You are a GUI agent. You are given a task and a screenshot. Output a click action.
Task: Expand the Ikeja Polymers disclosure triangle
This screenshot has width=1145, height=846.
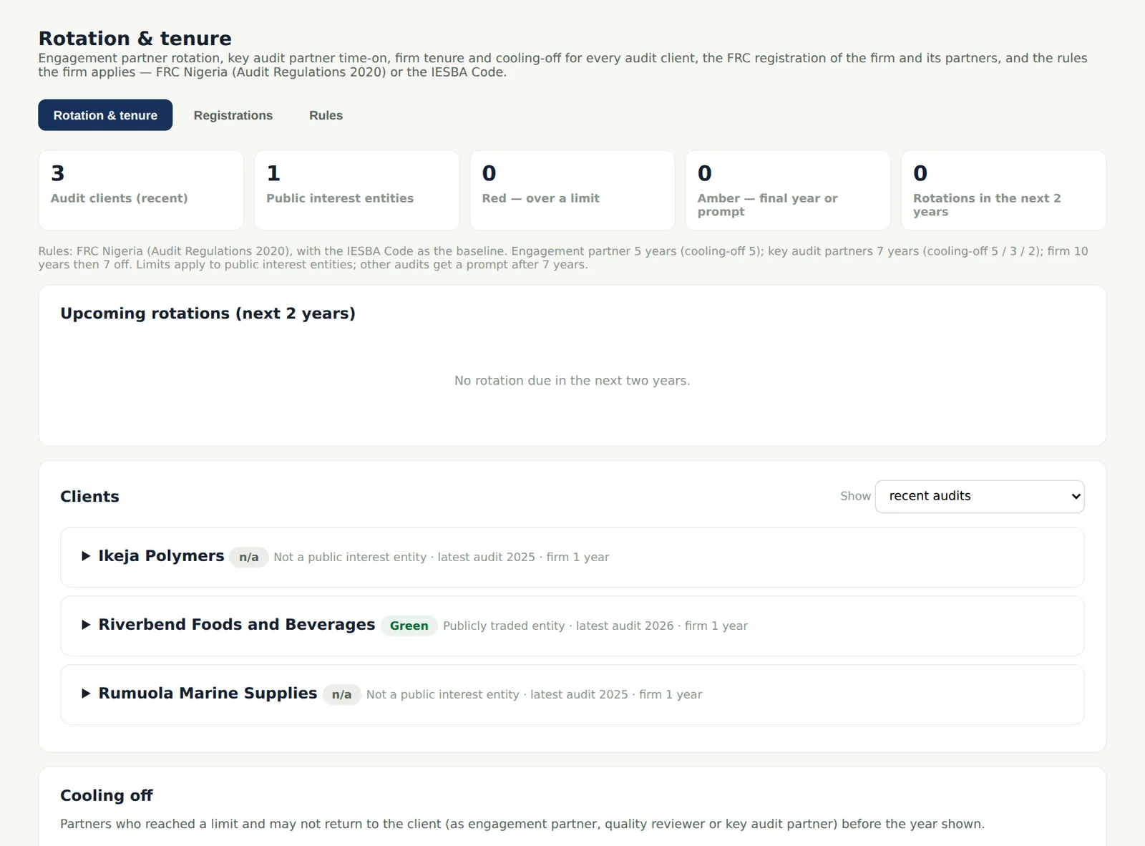click(86, 556)
